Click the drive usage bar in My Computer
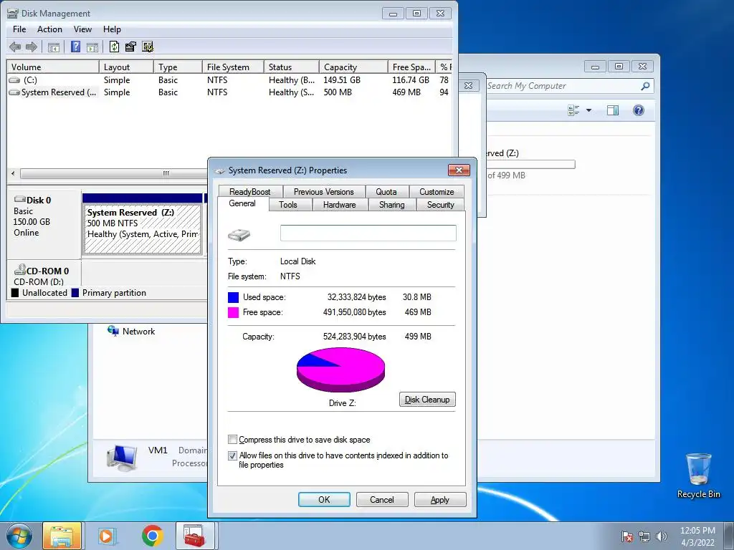This screenshot has width=734, height=550. click(x=531, y=164)
